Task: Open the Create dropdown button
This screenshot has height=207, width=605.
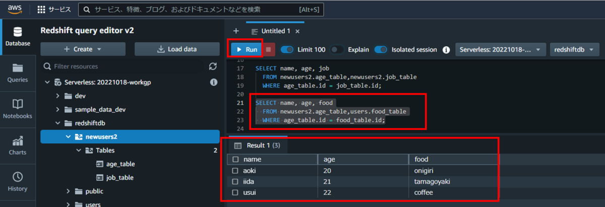Action: (83, 49)
